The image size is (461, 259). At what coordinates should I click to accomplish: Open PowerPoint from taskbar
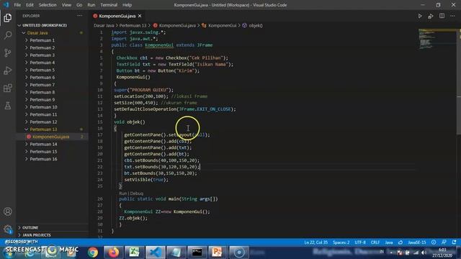point(218,253)
